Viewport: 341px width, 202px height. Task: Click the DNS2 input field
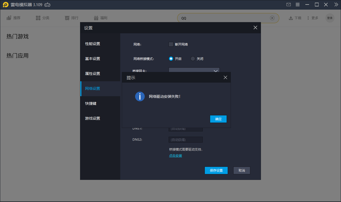coord(185,140)
